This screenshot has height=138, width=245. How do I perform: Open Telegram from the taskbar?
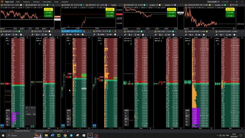pos(71,135)
